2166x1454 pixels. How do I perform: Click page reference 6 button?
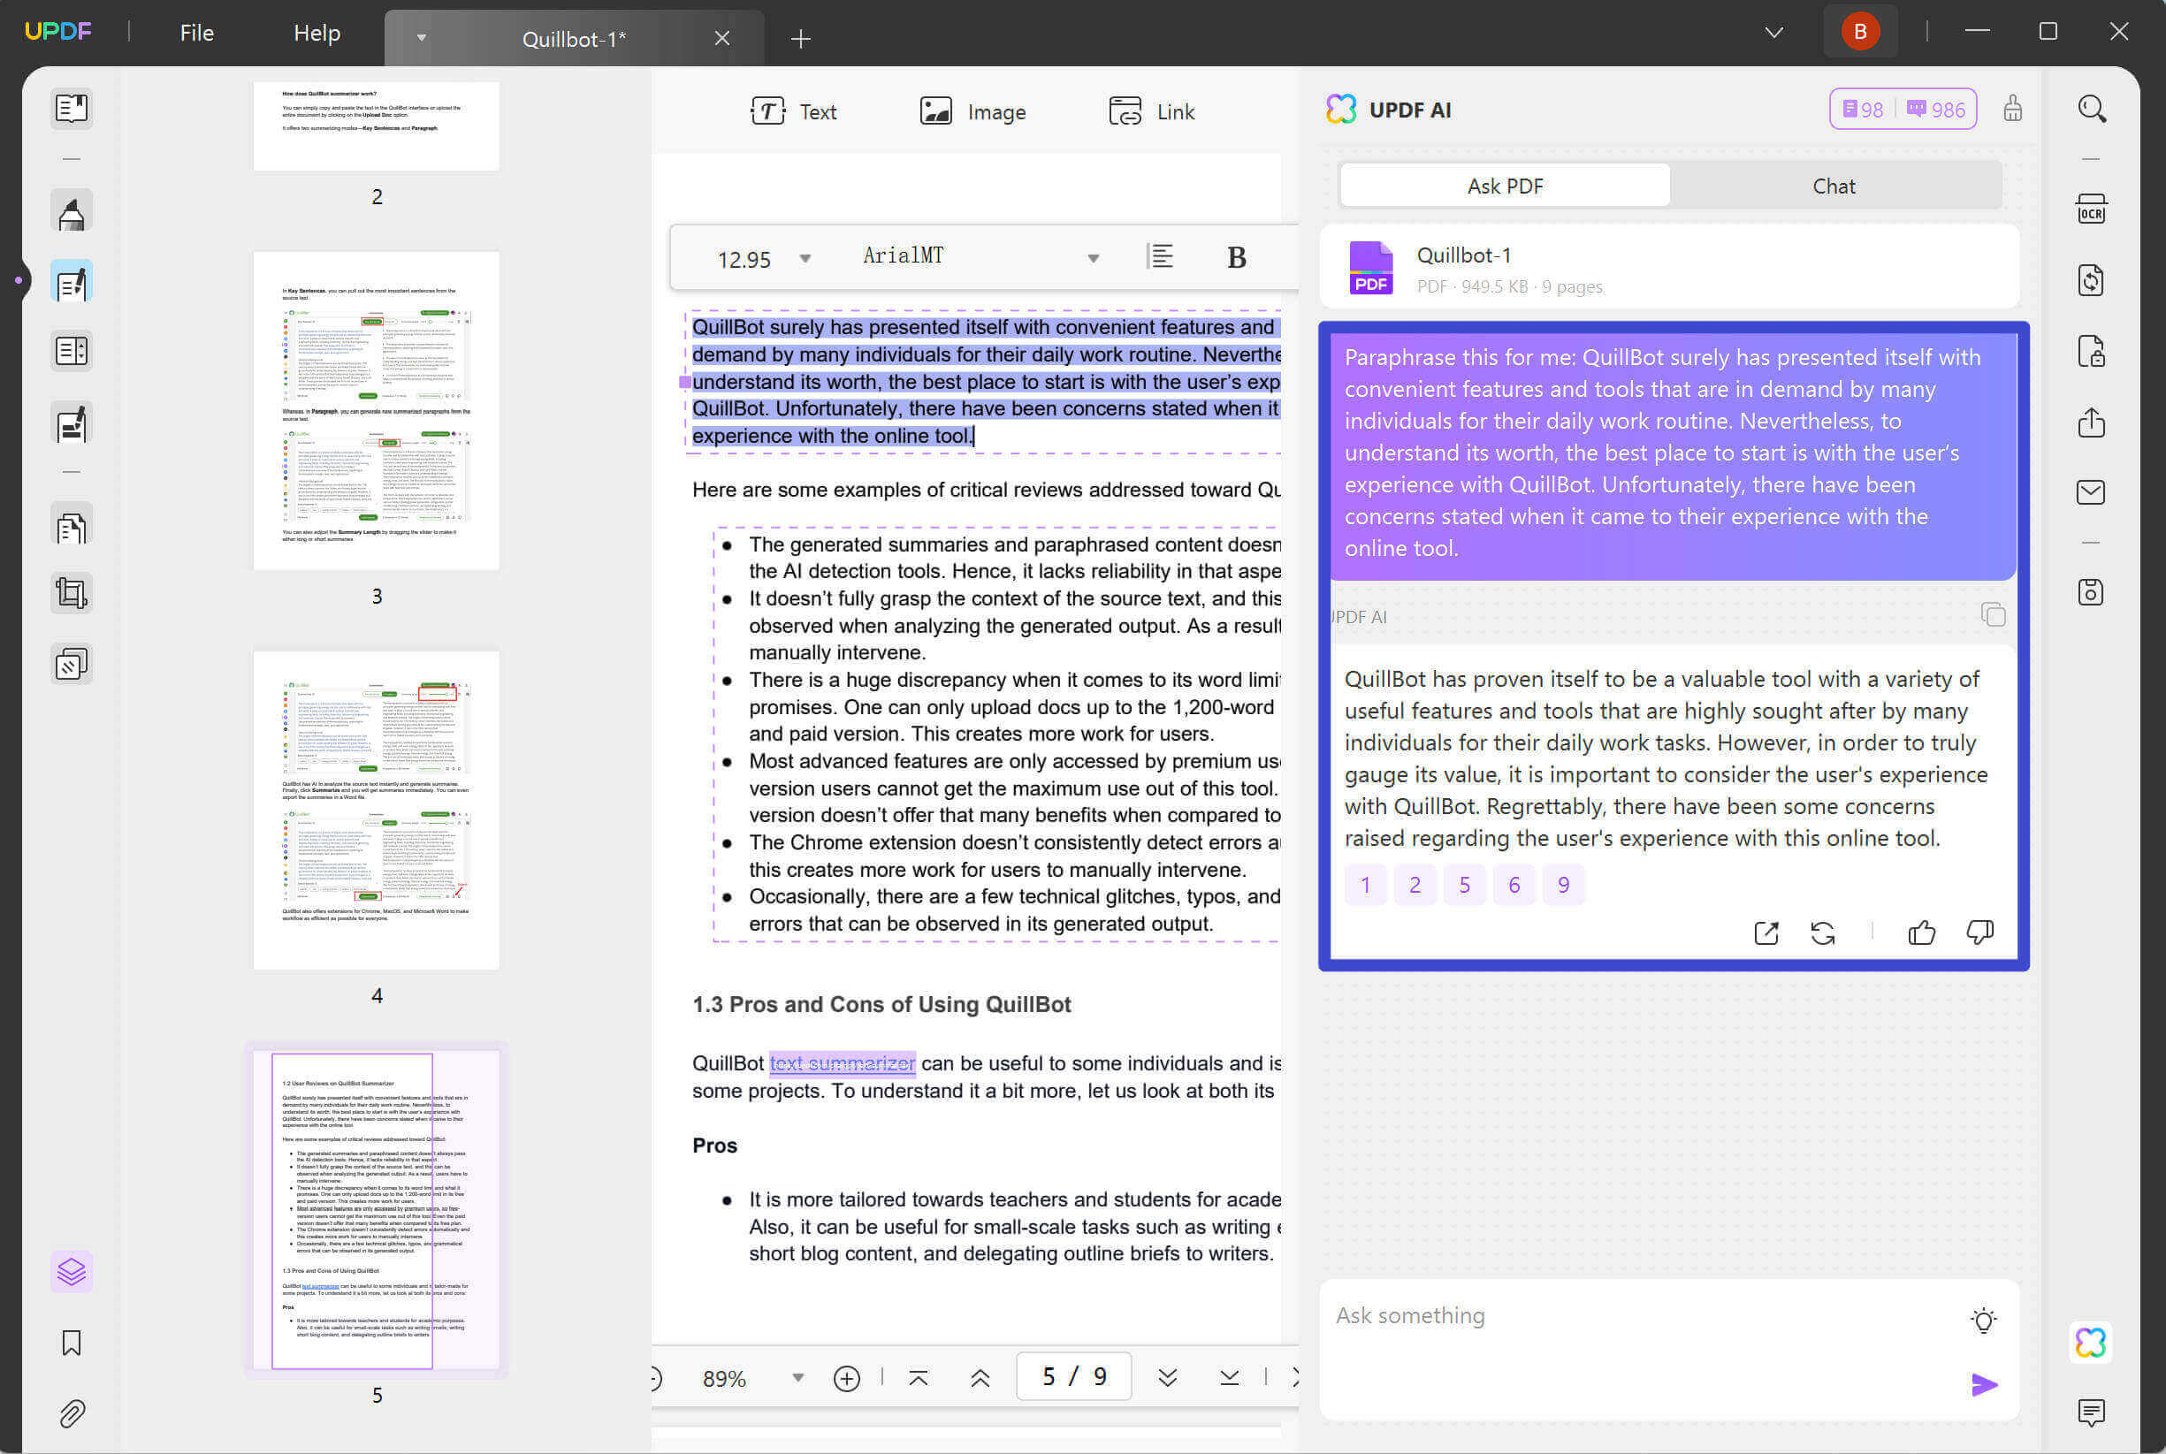point(1514,885)
